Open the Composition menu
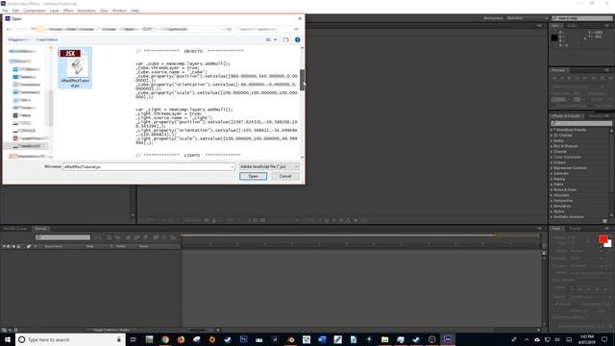615x346 pixels. tap(35, 11)
